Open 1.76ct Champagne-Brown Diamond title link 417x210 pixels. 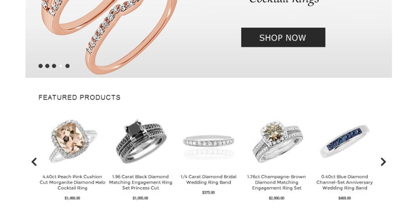277,182
